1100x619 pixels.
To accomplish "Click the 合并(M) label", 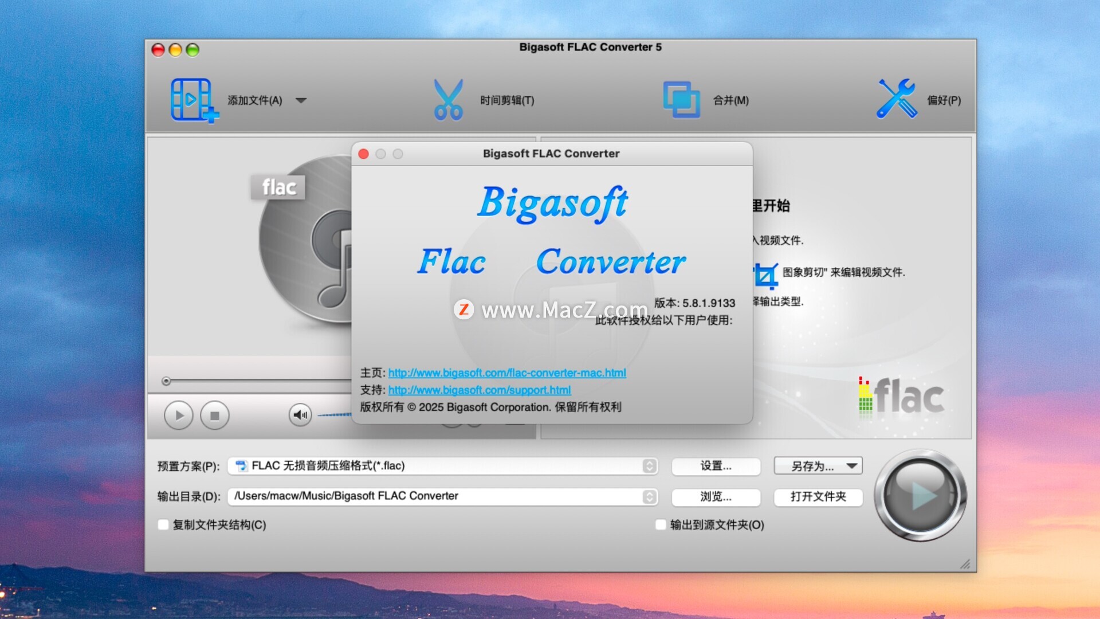I will pos(731,100).
